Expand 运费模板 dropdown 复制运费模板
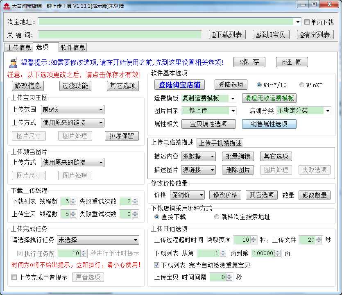The image size is (342, 295). pos(209,98)
